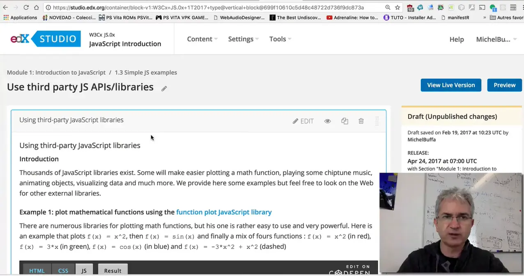Click the Cast icon in the browser toolbar
Image resolution: width=524 pixels, height=276 pixels.
click(482, 7)
